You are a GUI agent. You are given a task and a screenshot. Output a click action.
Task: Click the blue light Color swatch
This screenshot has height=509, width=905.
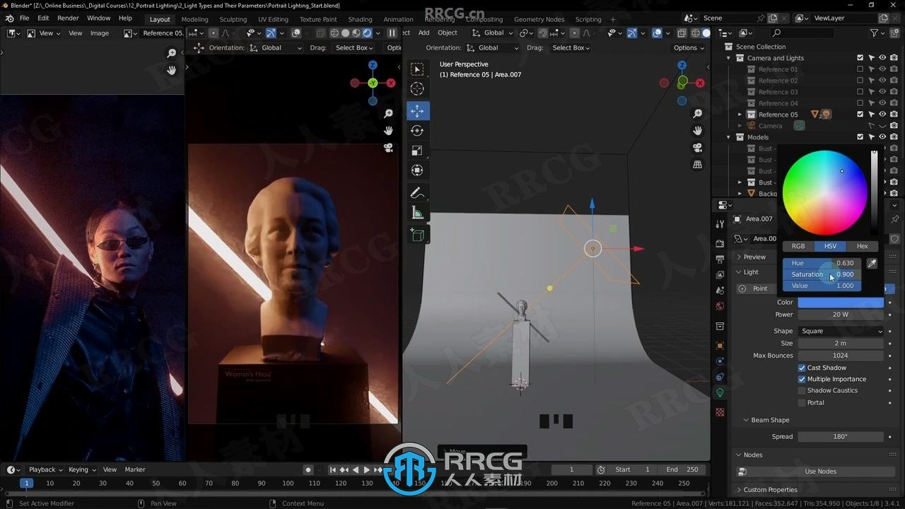click(x=841, y=302)
